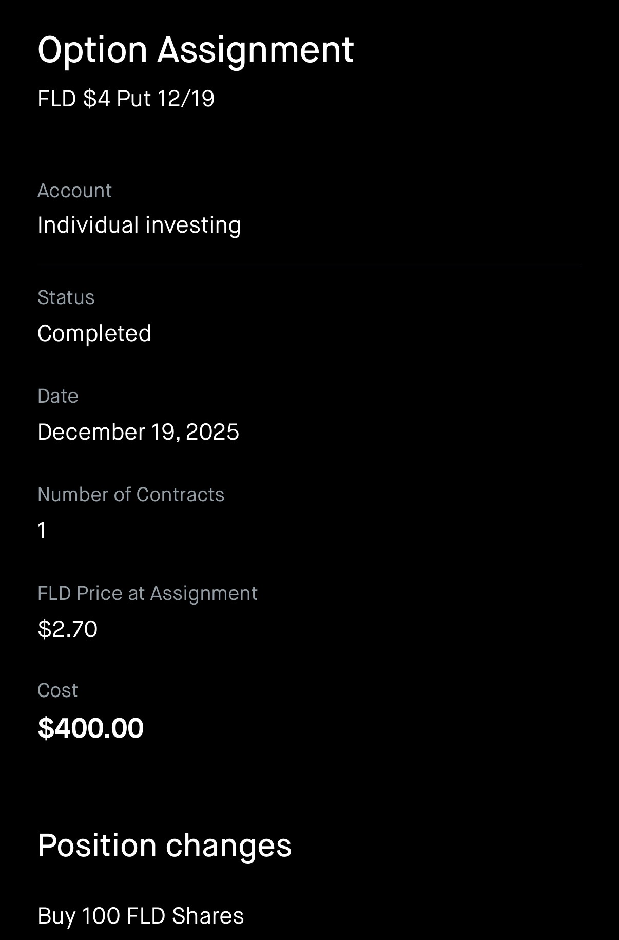Tap the 12/19 expiration in the subtitle
619x940 pixels.
pos(186,99)
